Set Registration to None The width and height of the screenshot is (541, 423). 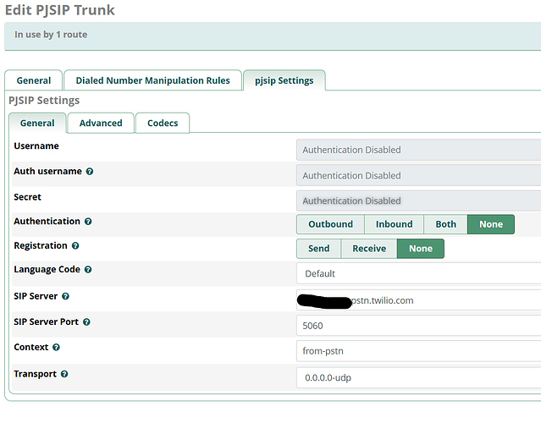(421, 249)
